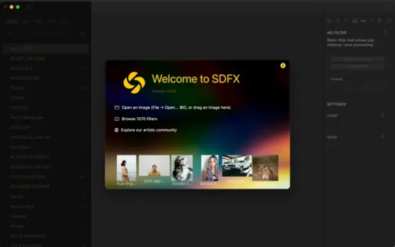
Task: Toggle the sidebar icon in the title bar
Action: [x=30, y=7]
